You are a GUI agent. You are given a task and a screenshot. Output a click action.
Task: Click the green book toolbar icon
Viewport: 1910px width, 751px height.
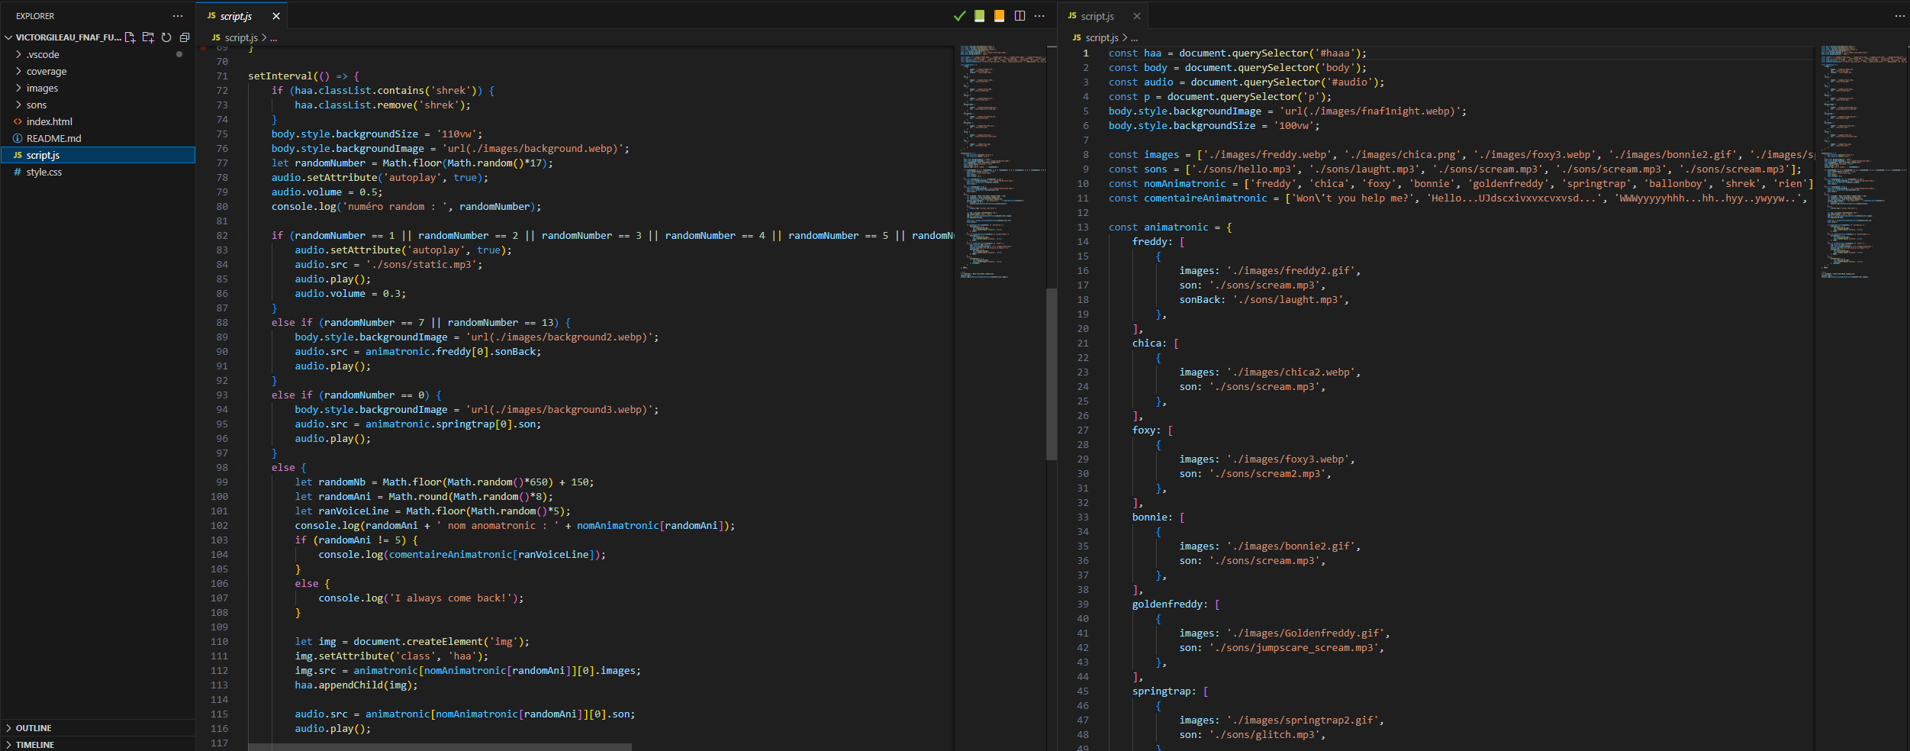click(x=980, y=16)
